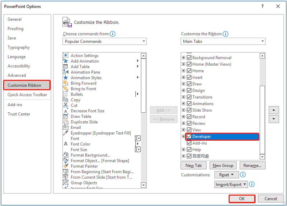Open the Import/Export dropdown

(231, 184)
